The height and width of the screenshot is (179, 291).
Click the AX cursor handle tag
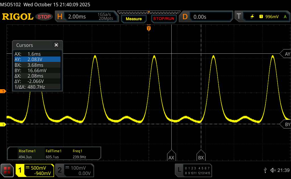pyautogui.click(x=171, y=157)
